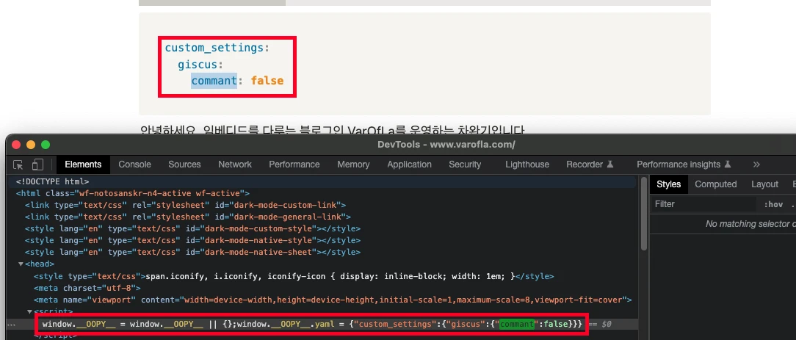Click the Performance insights flask icon
Screen dimensions: 796x340
tap(728, 164)
